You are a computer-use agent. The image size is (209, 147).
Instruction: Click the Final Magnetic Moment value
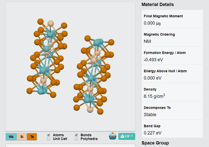(x=152, y=23)
